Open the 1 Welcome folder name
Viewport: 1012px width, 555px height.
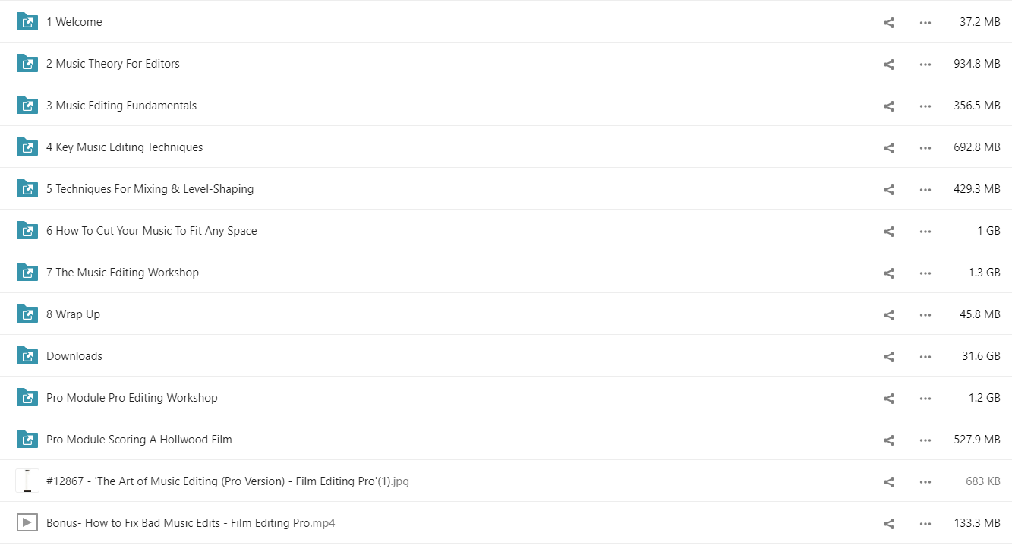pyautogui.click(x=74, y=22)
